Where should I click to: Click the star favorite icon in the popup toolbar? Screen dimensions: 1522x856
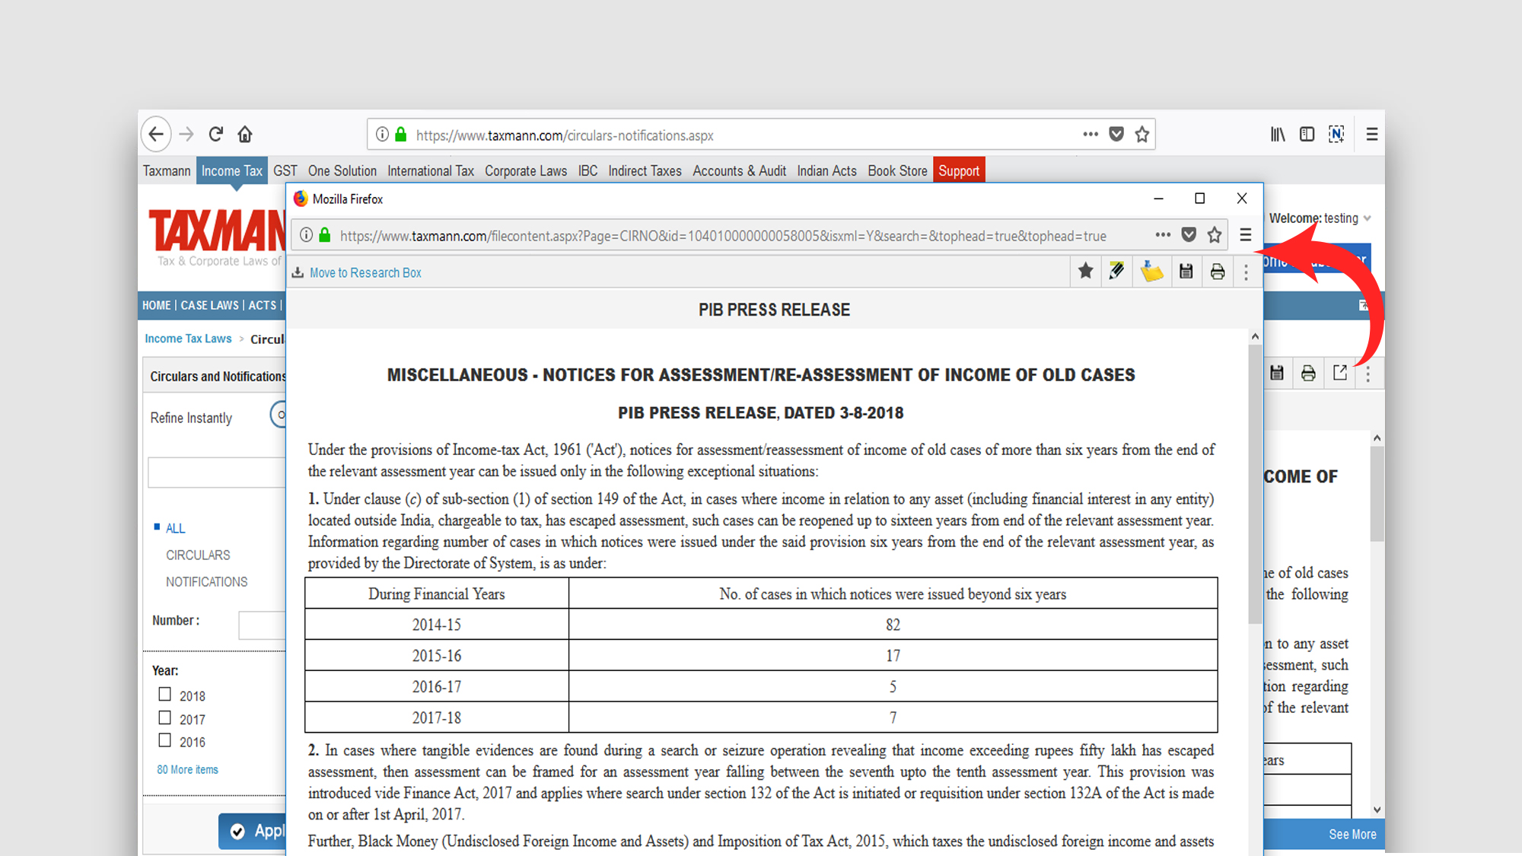1086,271
